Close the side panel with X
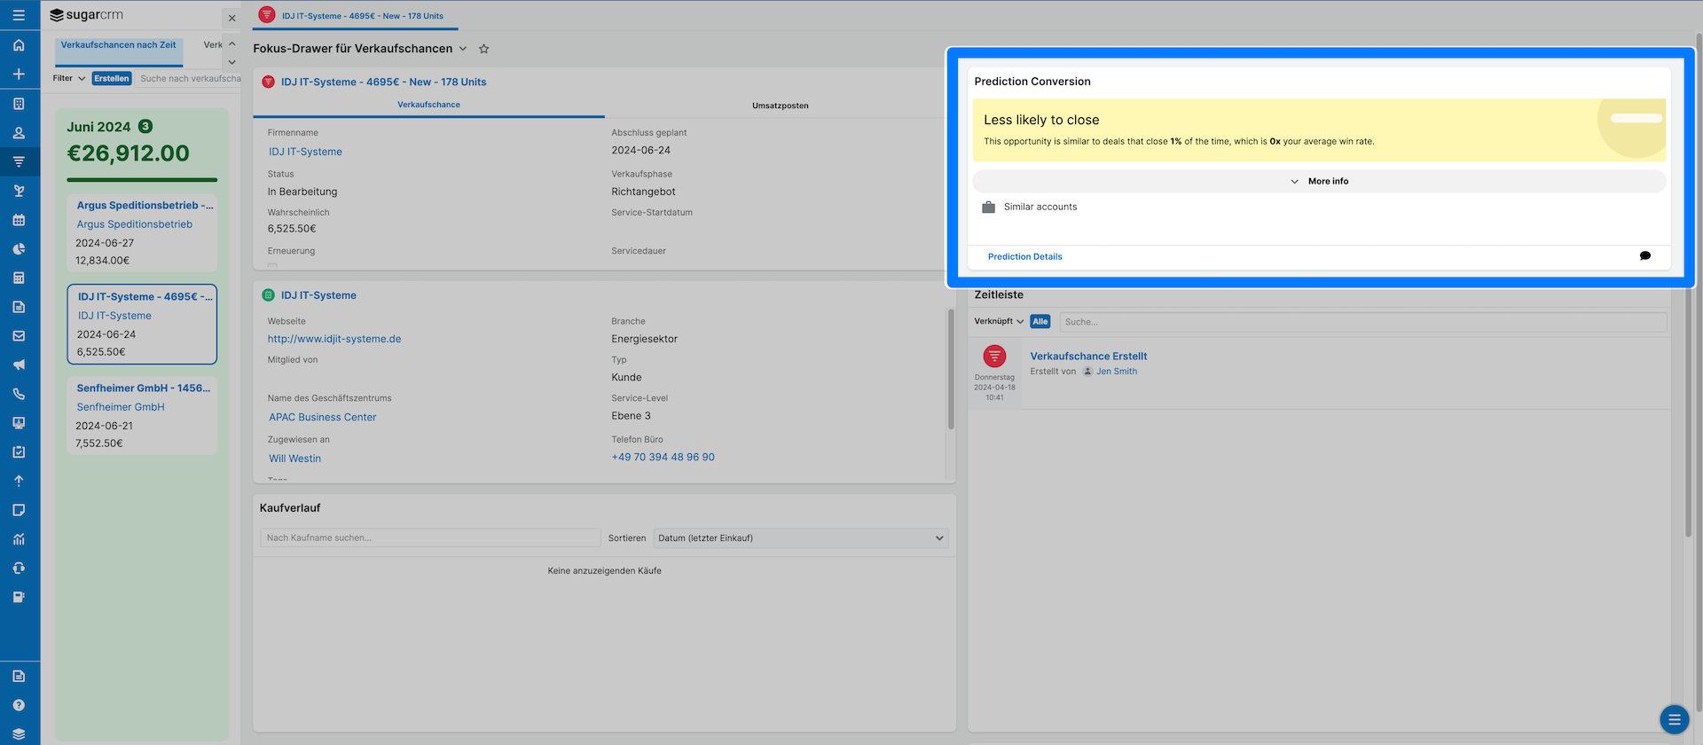 click(232, 18)
